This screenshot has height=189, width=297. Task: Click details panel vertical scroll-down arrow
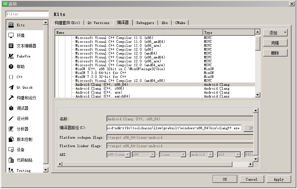(256, 159)
